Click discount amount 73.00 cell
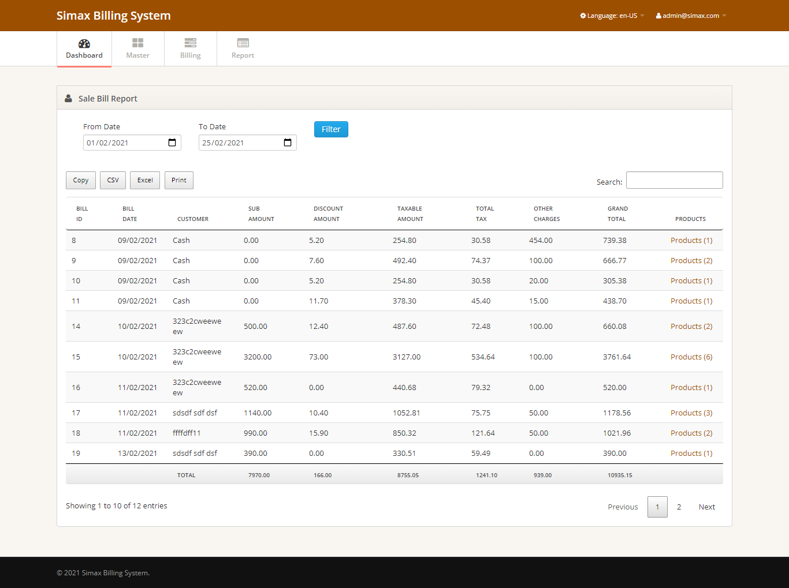 [x=318, y=357]
